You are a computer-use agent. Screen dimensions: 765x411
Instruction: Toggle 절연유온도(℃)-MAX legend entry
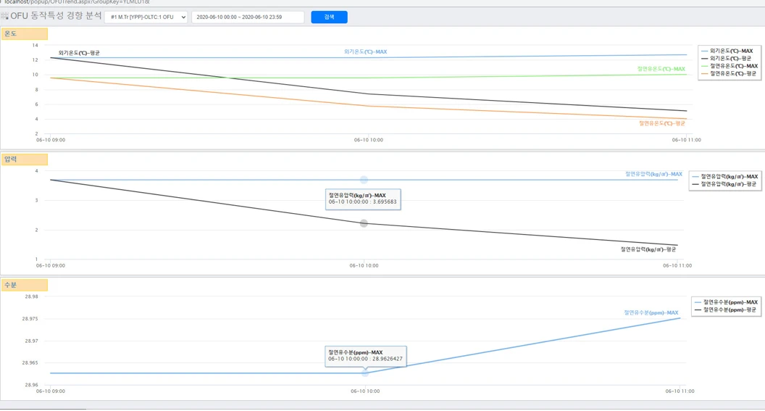tap(730, 66)
